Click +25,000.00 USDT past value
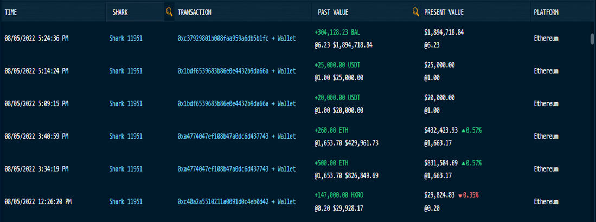Screen dimensions: 596x222 [337, 65]
